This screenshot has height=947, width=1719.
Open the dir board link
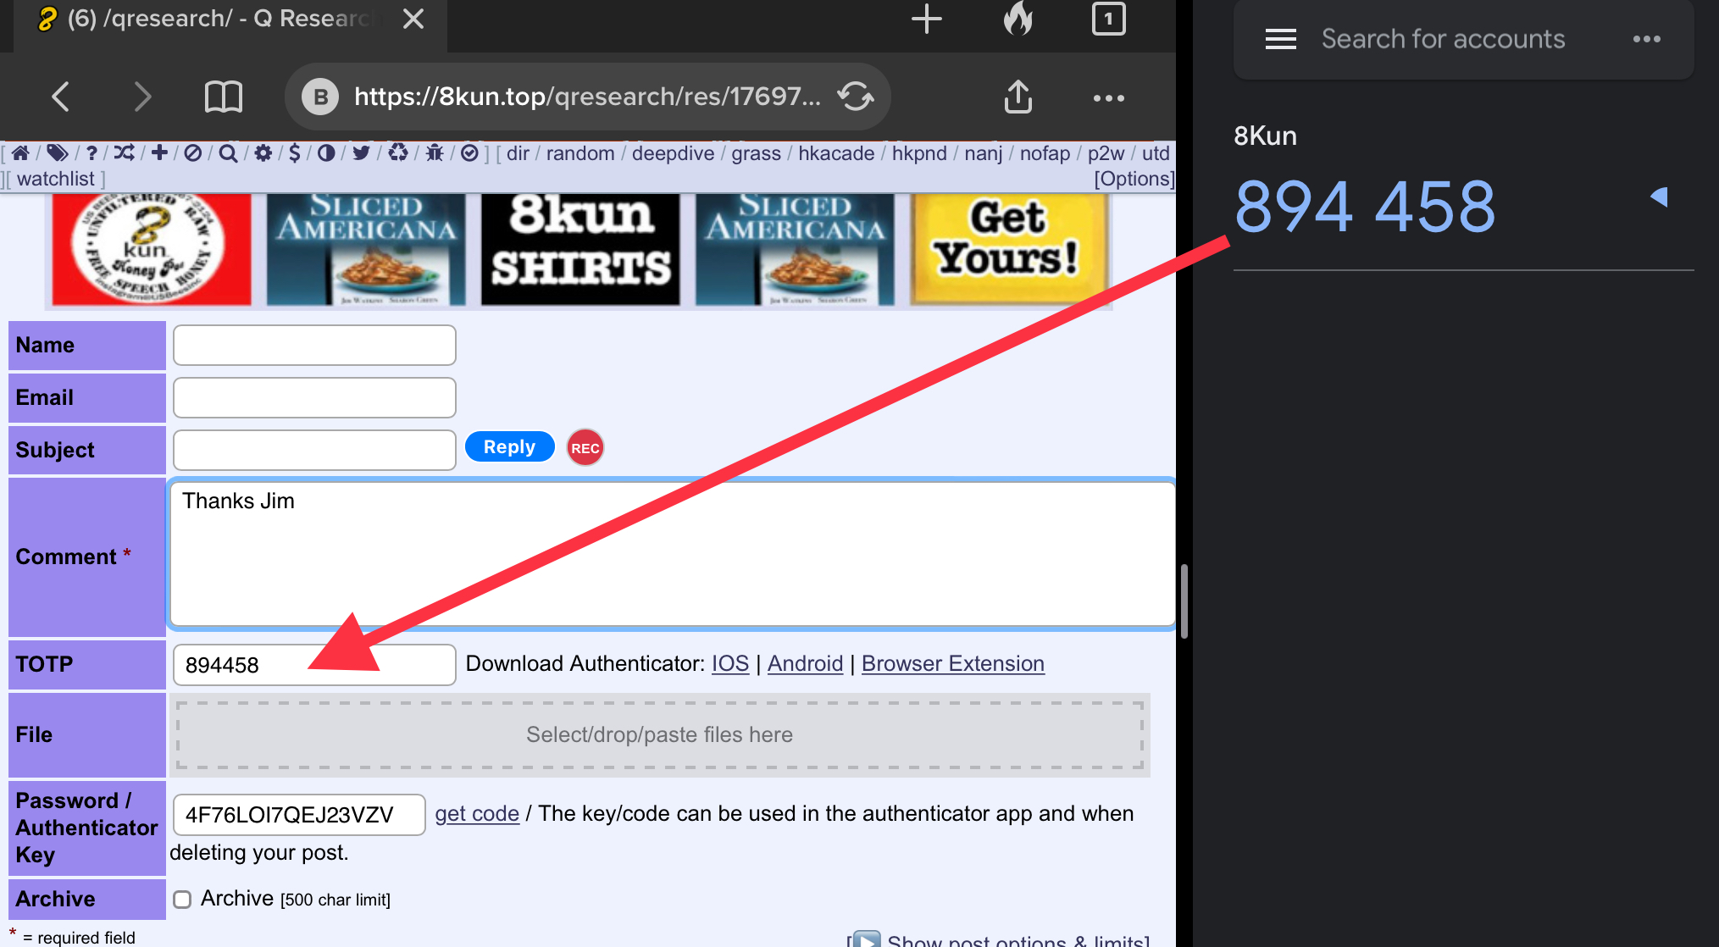click(518, 153)
